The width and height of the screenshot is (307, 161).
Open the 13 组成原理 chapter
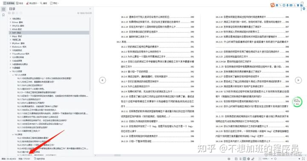17,61
